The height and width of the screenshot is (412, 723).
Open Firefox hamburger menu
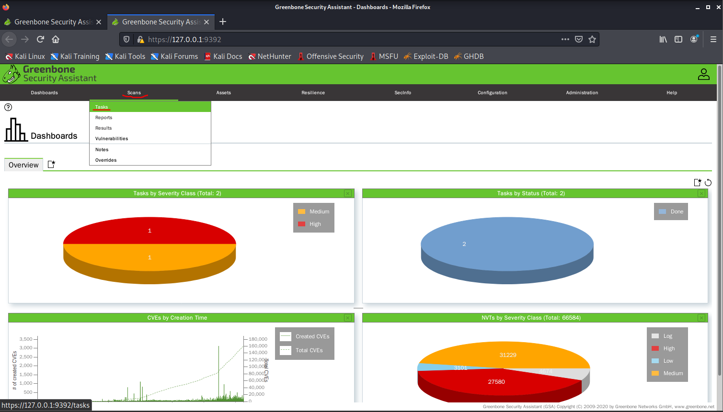(713, 39)
